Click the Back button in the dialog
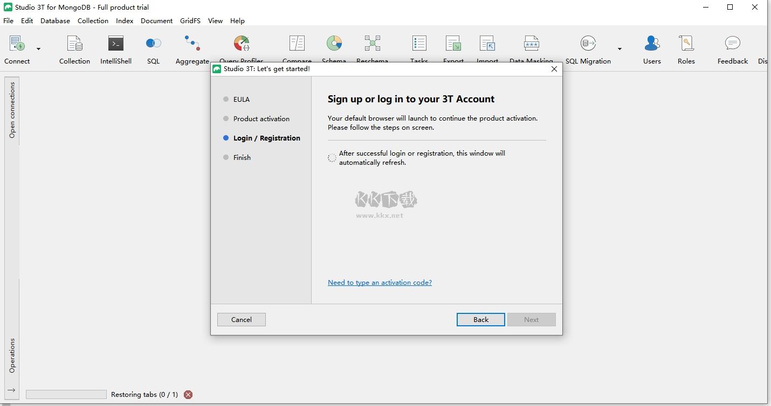Screen dimensions: 771x406 point(481,320)
